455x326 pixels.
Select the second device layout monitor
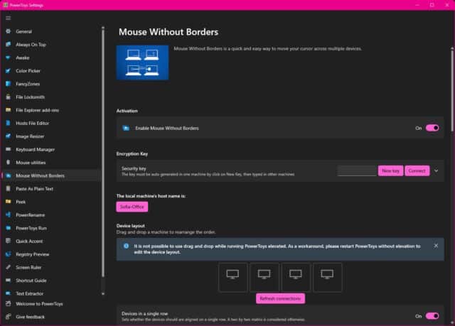click(x=264, y=277)
